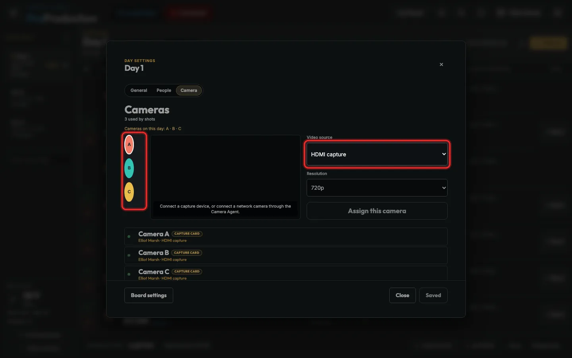Click the Assign this camera button
The width and height of the screenshot is (572, 358).
[x=377, y=211]
